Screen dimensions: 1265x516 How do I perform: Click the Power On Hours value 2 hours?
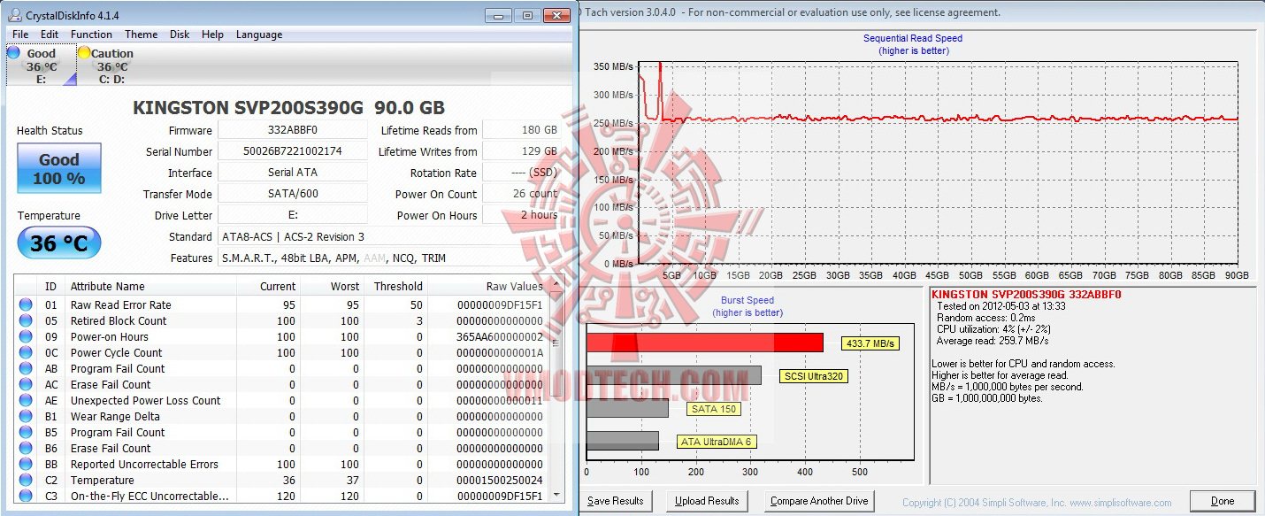click(523, 215)
